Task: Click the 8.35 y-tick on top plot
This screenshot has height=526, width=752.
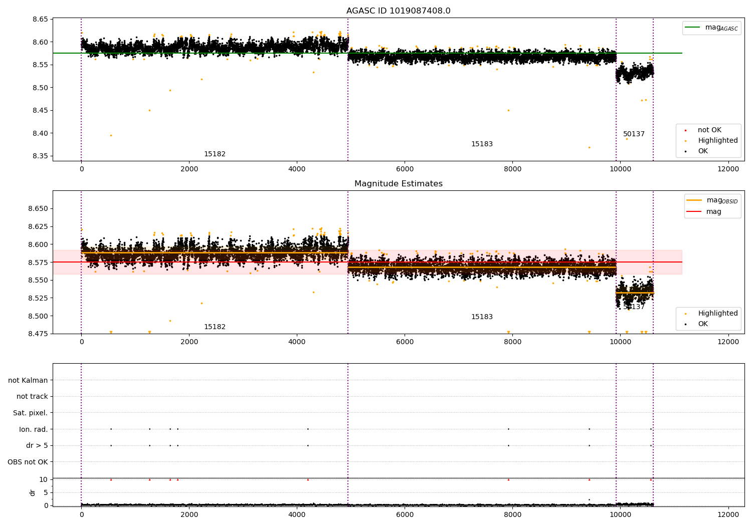Action: [40, 156]
